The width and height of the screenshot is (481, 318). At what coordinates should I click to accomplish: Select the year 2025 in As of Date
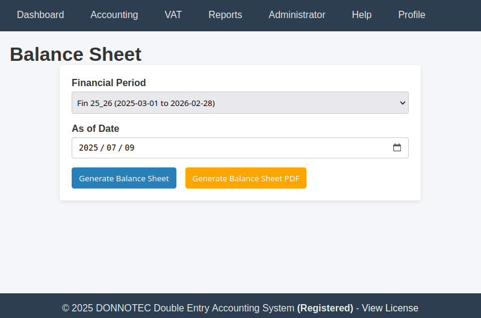pyautogui.click(x=88, y=148)
